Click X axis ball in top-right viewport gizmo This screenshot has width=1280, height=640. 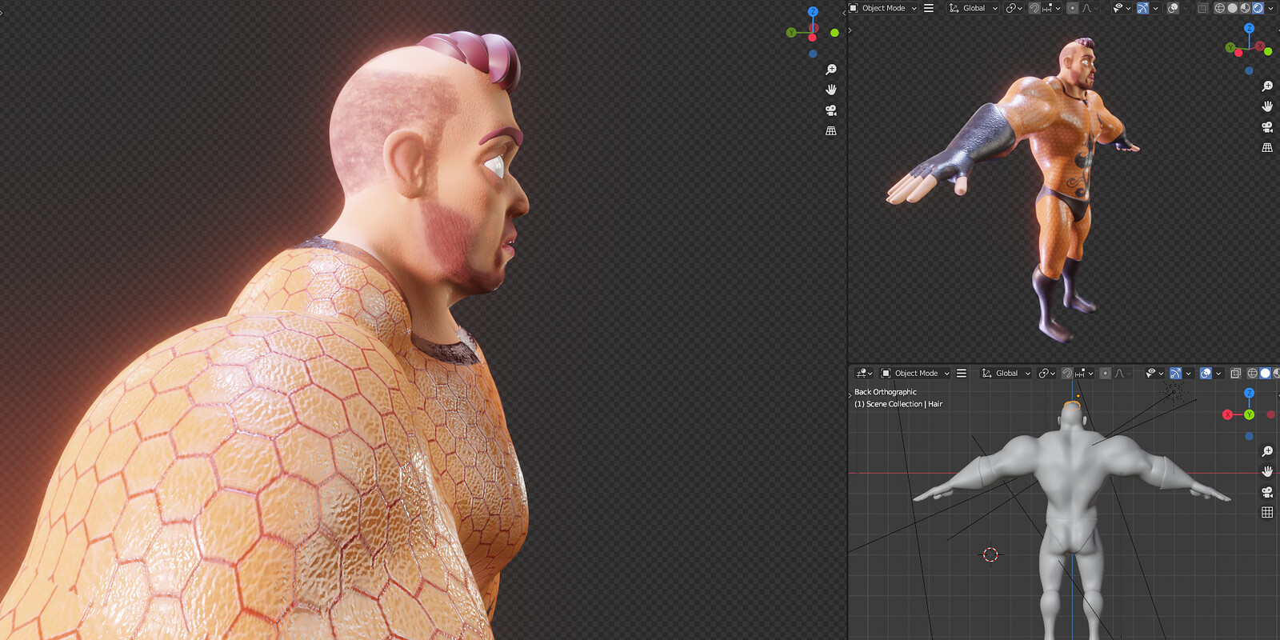(x=1260, y=47)
